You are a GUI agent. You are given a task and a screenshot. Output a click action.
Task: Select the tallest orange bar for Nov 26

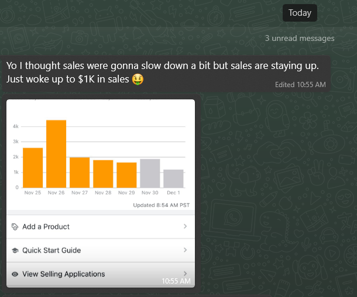[x=56, y=153]
